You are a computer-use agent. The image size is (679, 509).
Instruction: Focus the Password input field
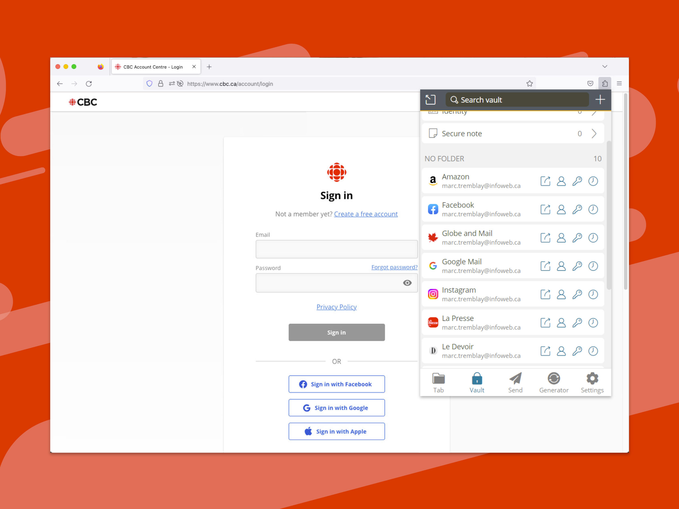336,283
